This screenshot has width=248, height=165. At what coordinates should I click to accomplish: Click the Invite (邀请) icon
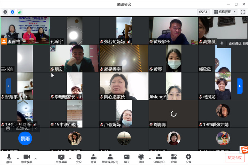93,158
